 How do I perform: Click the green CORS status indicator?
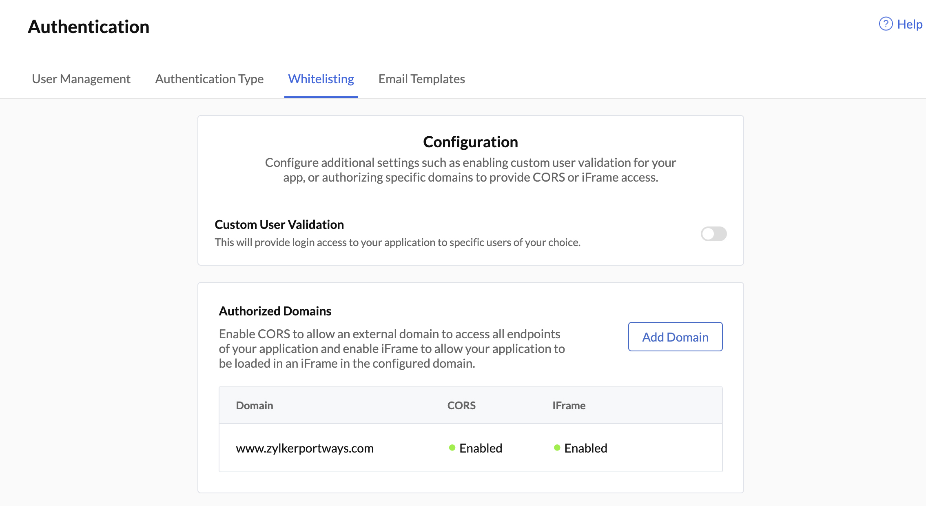pyautogui.click(x=452, y=448)
